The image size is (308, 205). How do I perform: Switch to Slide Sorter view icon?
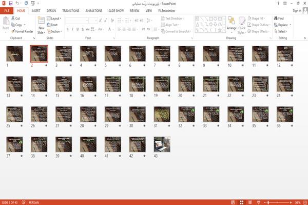[242, 202]
